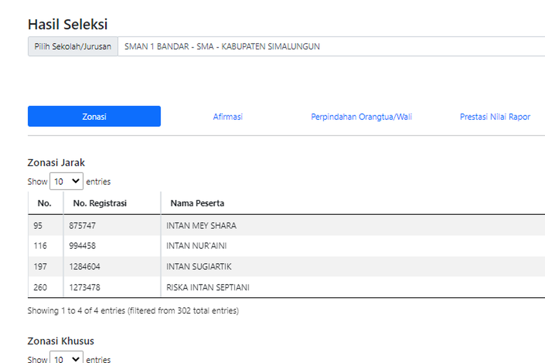Select the Prestasi Nilai Rapor tab
The width and height of the screenshot is (545, 363).
(x=495, y=117)
